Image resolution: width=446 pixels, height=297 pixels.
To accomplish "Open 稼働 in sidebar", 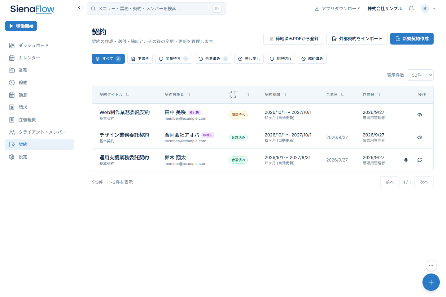I will coord(39,83).
